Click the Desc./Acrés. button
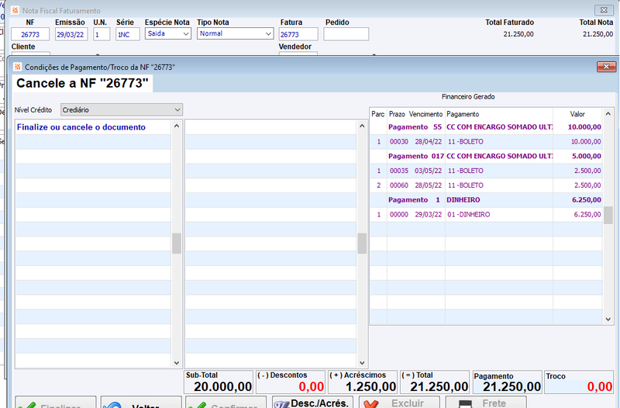620x408 pixels. (312, 403)
